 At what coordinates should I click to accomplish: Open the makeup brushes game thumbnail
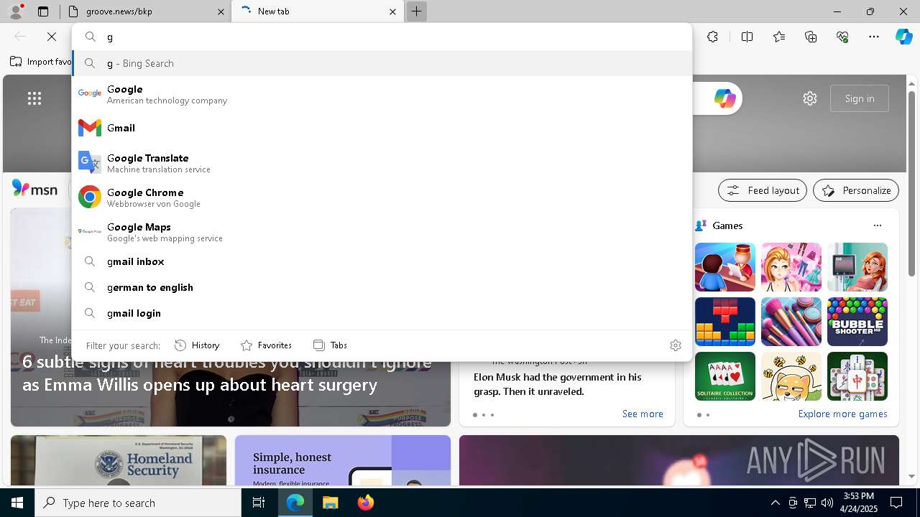(791, 322)
